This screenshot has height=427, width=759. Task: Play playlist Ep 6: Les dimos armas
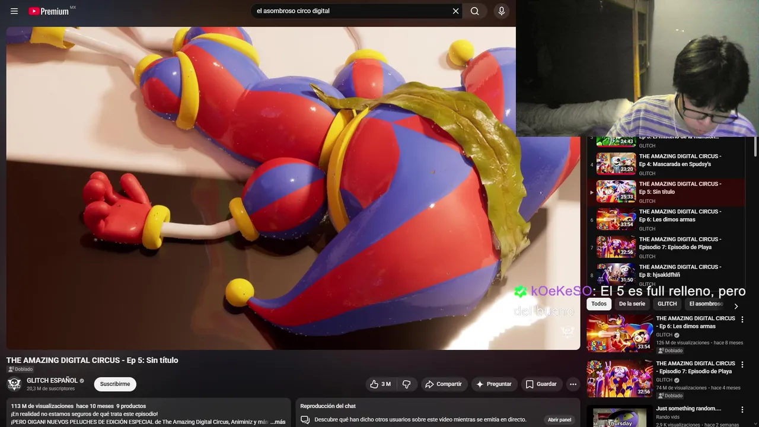[666, 219]
